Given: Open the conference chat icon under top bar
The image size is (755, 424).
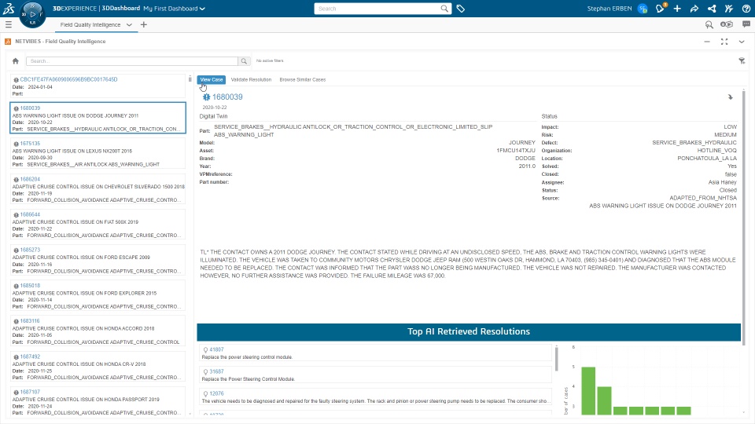Looking at the screenshot, I should pos(727,24).
